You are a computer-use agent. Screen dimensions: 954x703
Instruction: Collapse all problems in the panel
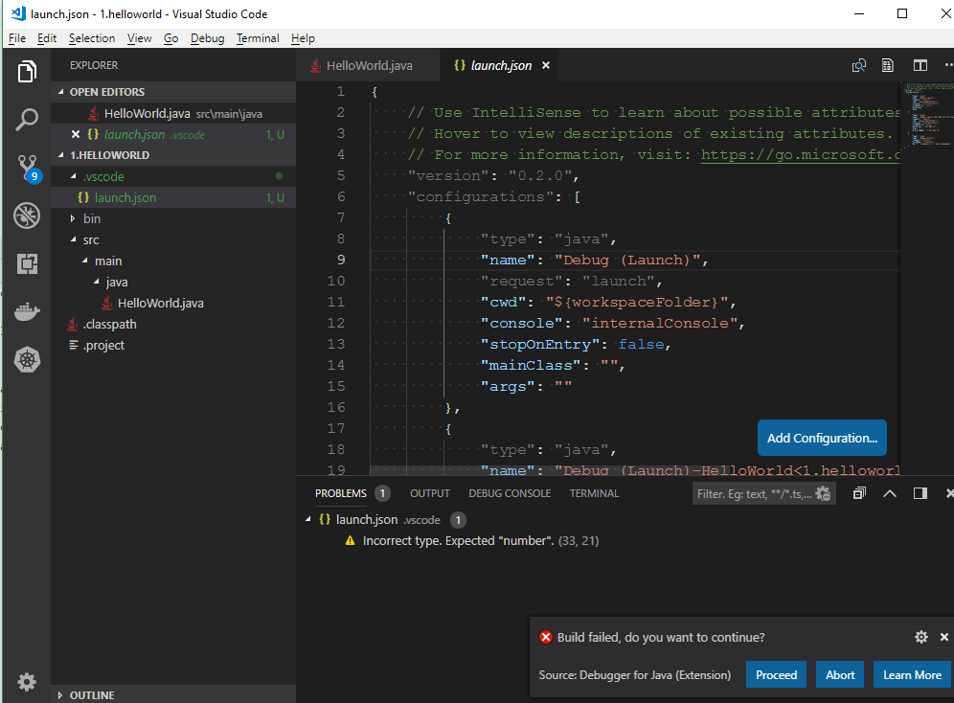pos(859,493)
